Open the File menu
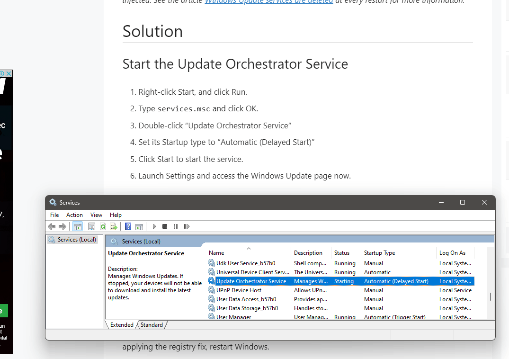Viewport: 509px width, 359px height. click(x=54, y=215)
